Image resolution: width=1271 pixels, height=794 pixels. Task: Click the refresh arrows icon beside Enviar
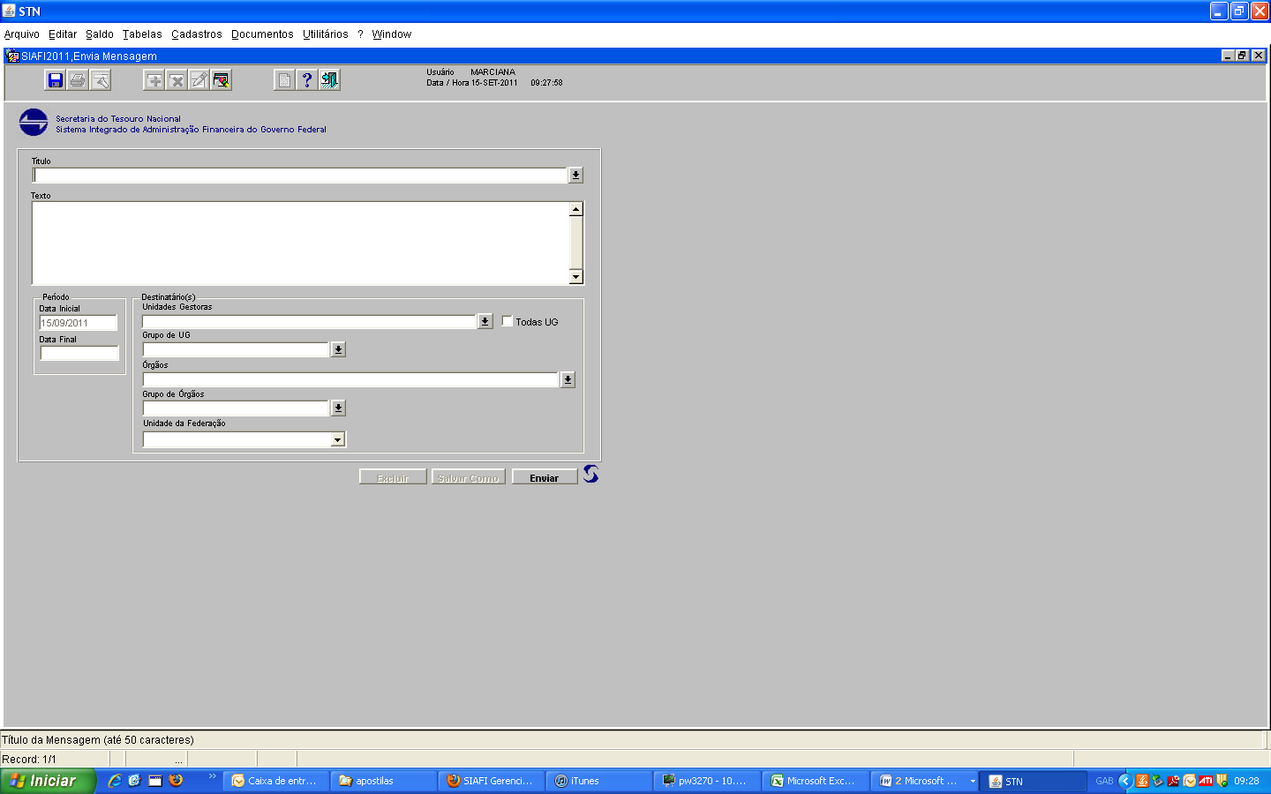[x=590, y=475]
